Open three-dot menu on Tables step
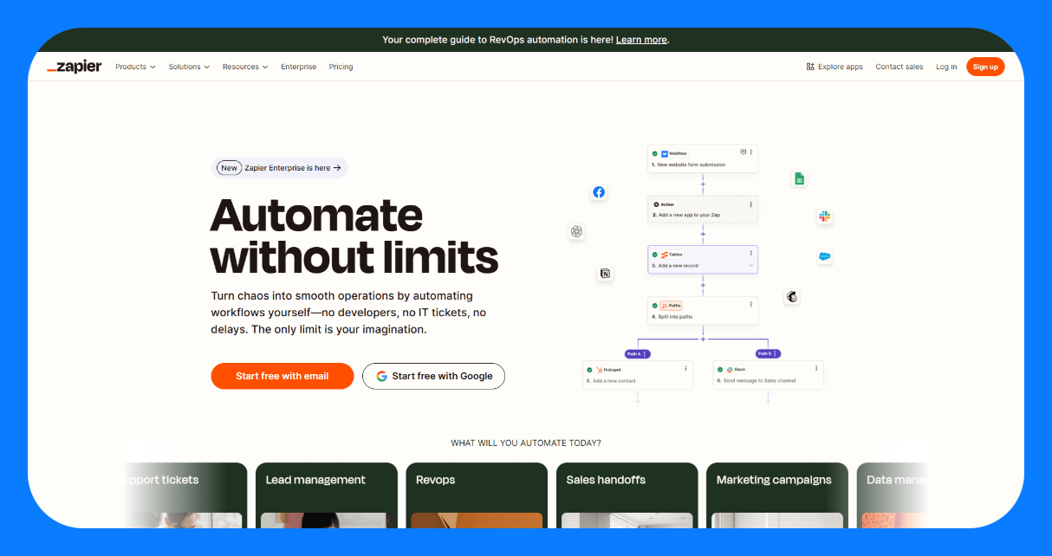Viewport: 1052px width, 556px height. pos(751,254)
